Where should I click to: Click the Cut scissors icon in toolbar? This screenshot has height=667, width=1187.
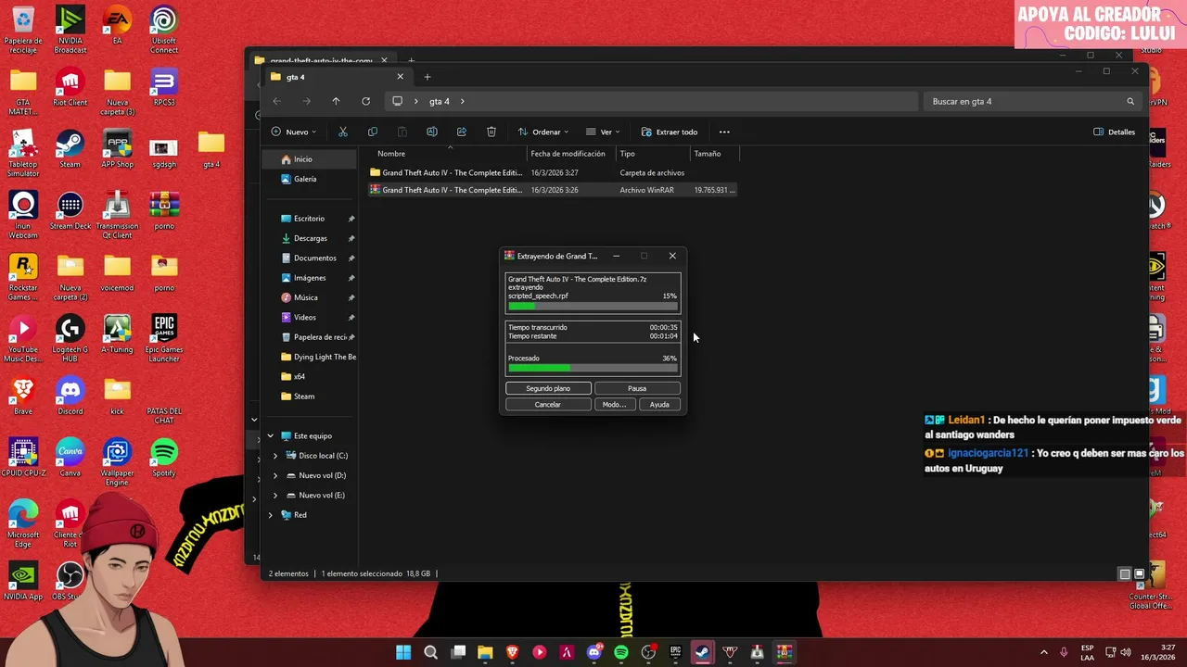(x=343, y=132)
